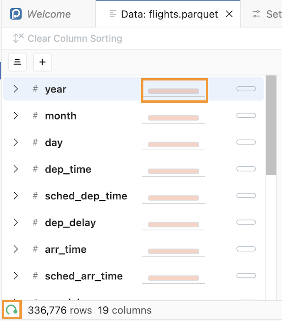Image resolution: width=282 pixels, height=321 pixels.
Task: Close the flights.parquet data tab
Action: pos(229,14)
